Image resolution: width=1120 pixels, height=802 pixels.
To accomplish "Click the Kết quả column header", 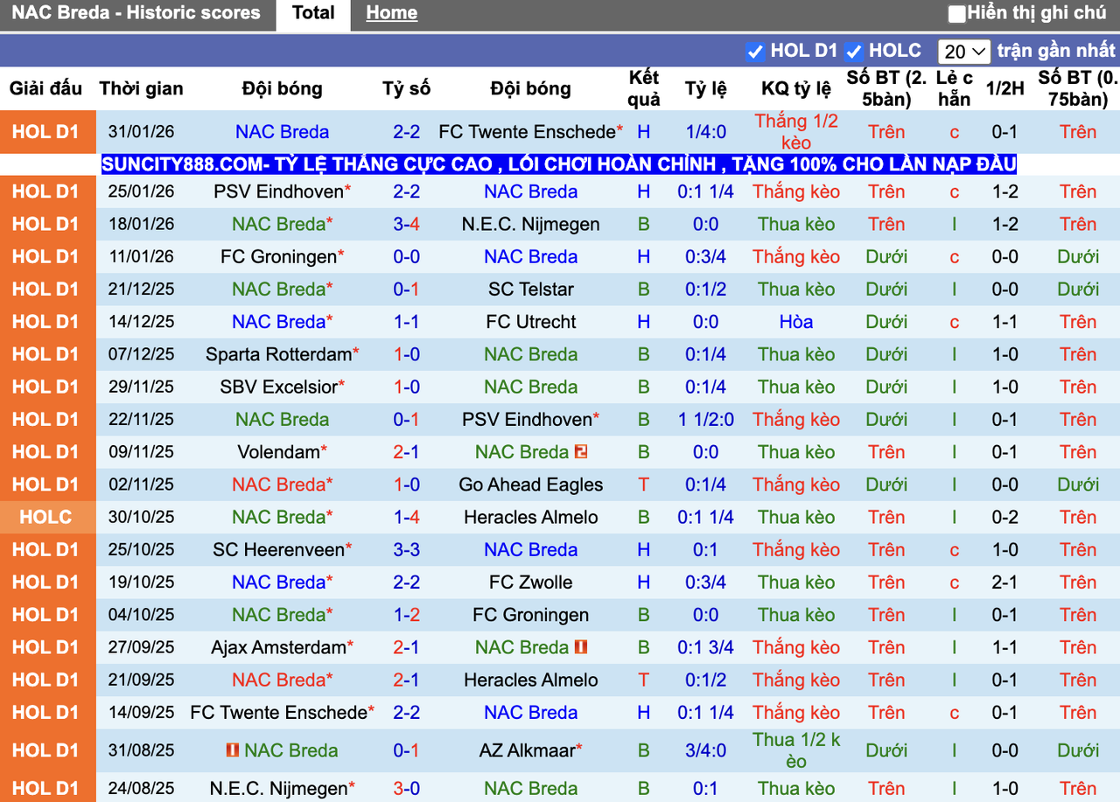I will click(x=644, y=88).
